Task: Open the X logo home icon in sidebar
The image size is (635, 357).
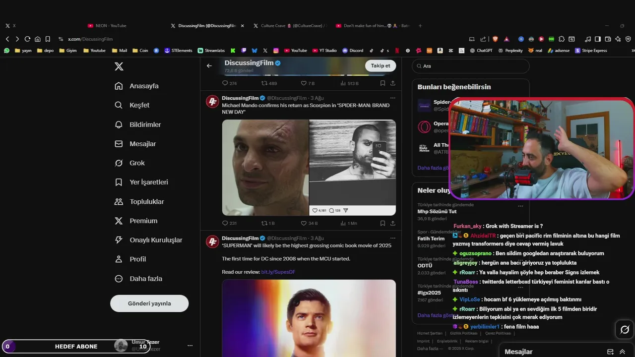Action: (x=119, y=66)
